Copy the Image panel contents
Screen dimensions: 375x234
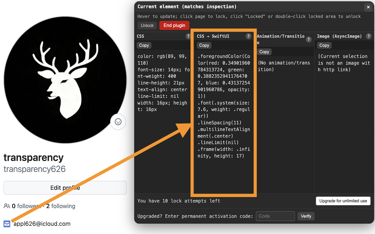(324, 45)
